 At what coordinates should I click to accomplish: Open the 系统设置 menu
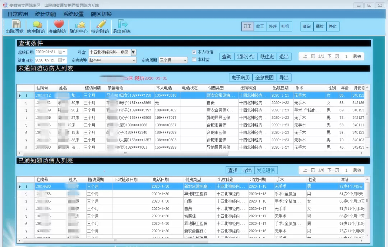(x=74, y=14)
